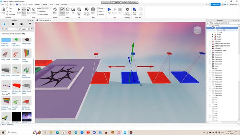Collapse the selected Model in Explorer
The image size is (240, 135).
pyautogui.click(x=213, y=28)
